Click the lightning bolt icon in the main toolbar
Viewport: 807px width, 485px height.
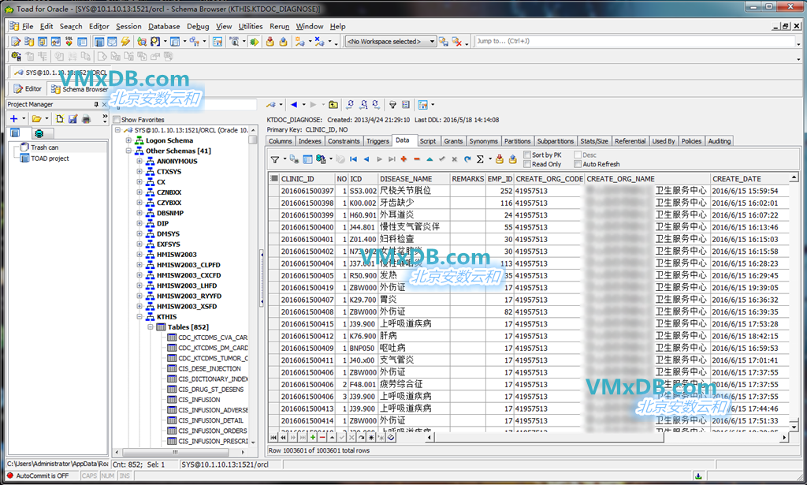point(125,42)
